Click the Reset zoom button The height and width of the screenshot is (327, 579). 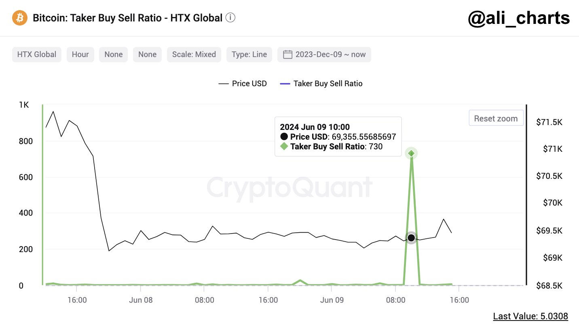click(x=496, y=119)
